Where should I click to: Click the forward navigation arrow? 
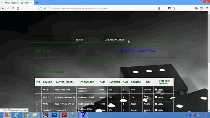point(8,8)
